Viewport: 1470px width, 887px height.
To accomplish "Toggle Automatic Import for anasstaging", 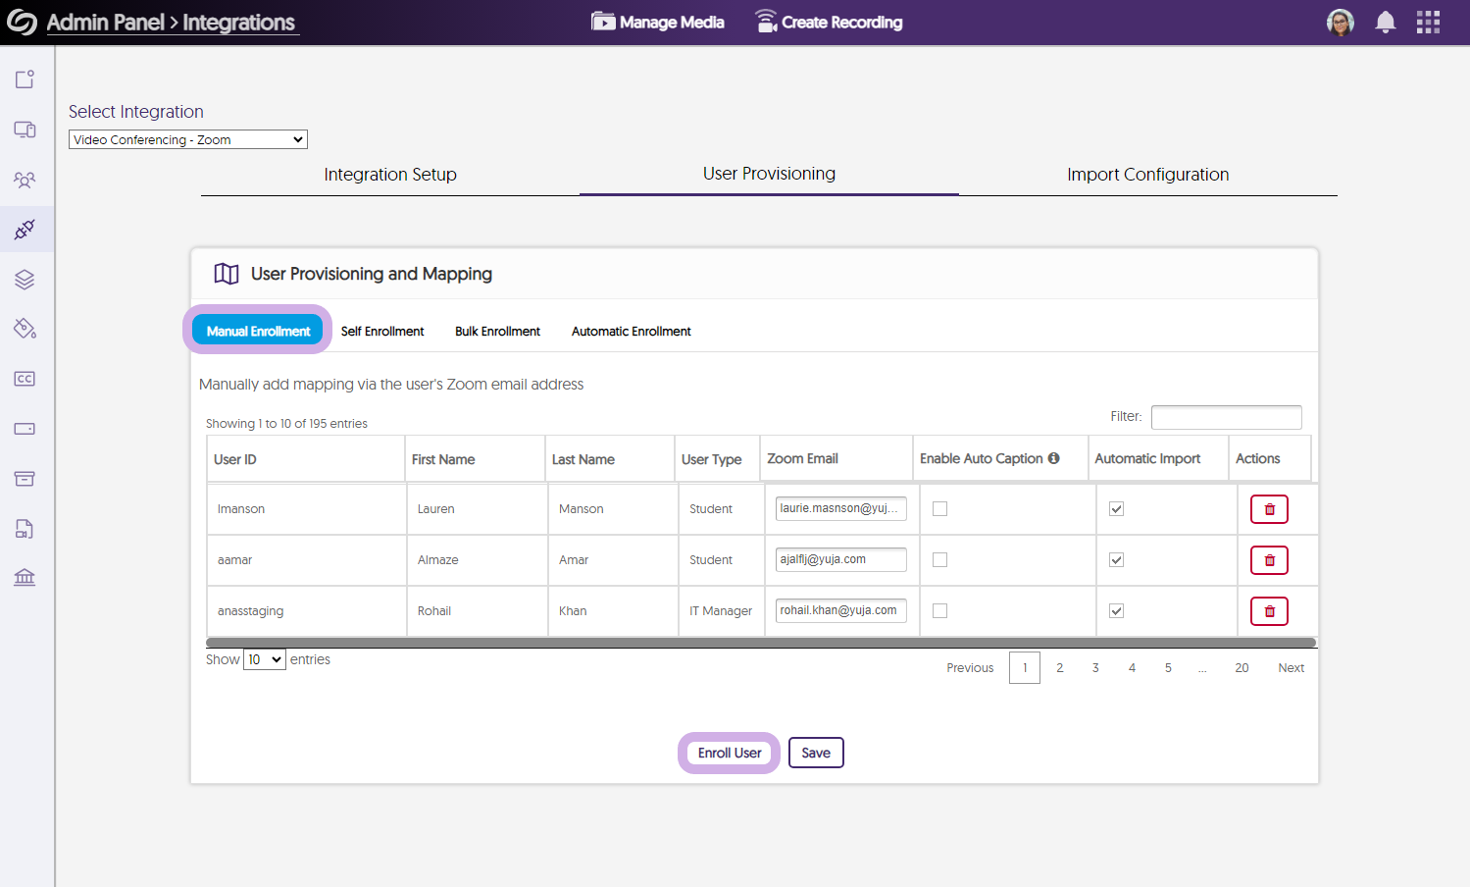I will pos(1116,610).
